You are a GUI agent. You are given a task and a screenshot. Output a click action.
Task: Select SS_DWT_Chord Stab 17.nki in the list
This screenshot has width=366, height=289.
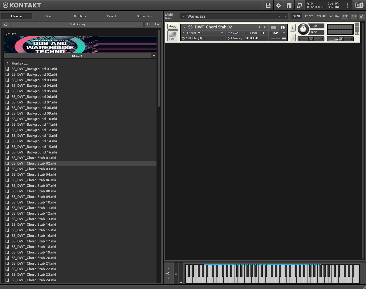click(80, 241)
